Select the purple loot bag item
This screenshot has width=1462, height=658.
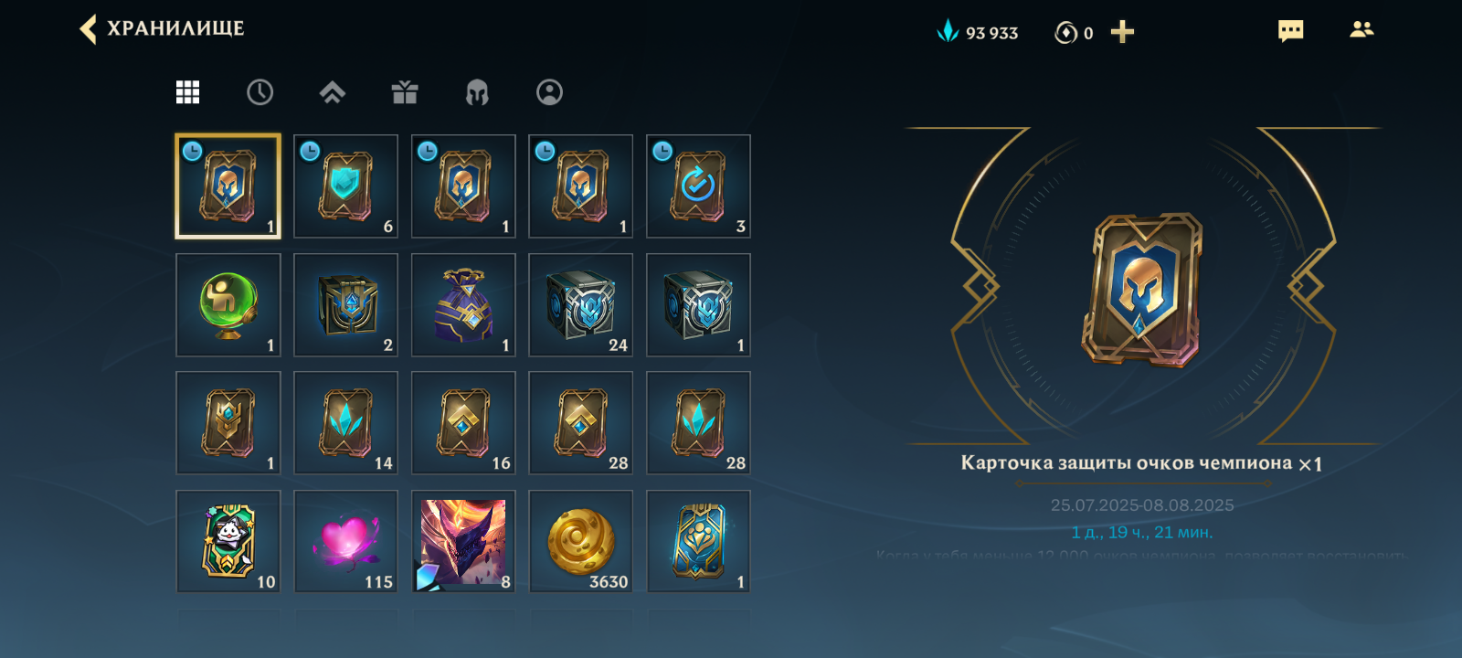click(463, 305)
